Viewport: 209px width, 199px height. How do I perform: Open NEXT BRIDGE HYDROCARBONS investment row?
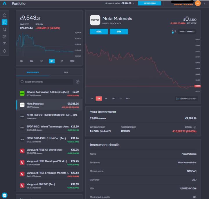click(49, 116)
